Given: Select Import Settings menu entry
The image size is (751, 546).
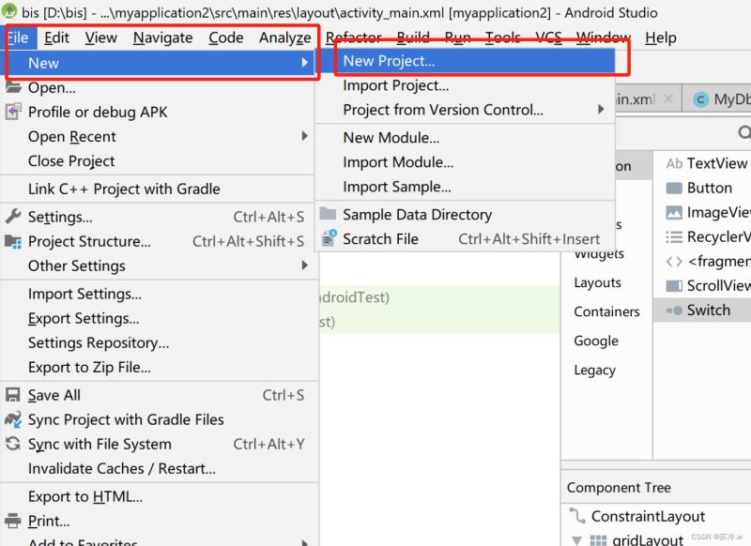Looking at the screenshot, I should [158, 294].
